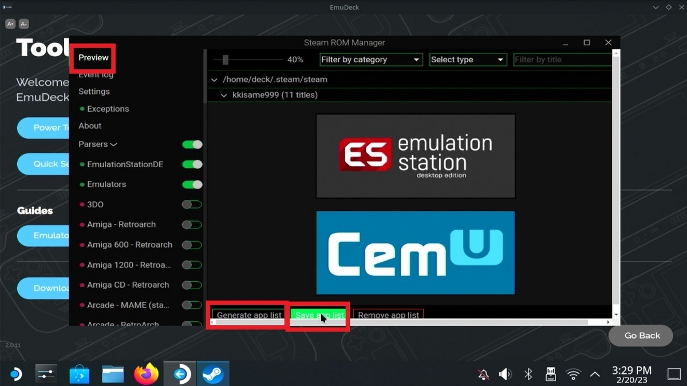Open the Select type dropdown
The height and width of the screenshot is (386, 687).
pyautogui.click(x=468, y=60)
